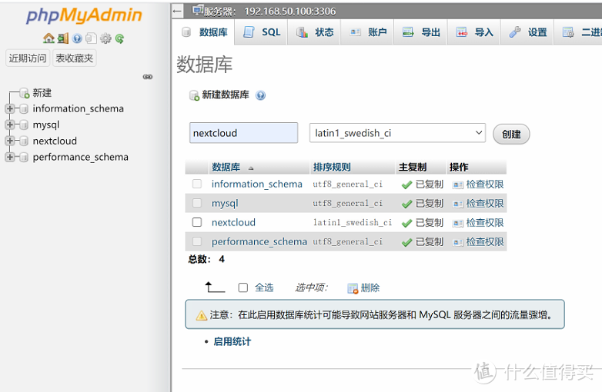602x392 pixels.
Task: Check the performance_schema row checkbox
Action: point(197,241)
